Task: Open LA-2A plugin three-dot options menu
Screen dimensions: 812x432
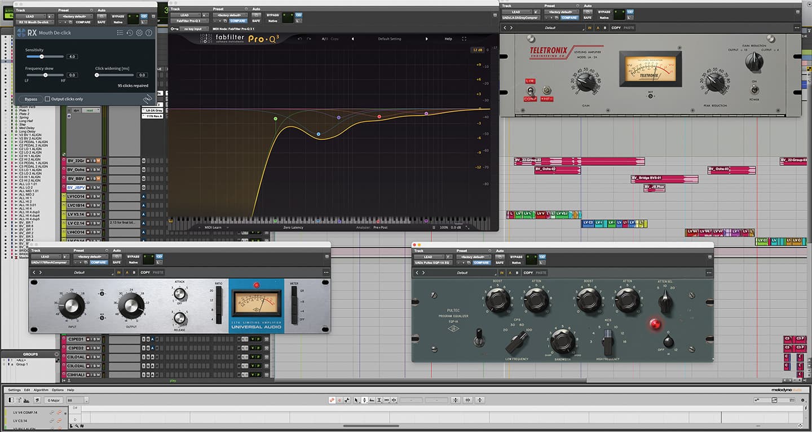Action: 797,28
